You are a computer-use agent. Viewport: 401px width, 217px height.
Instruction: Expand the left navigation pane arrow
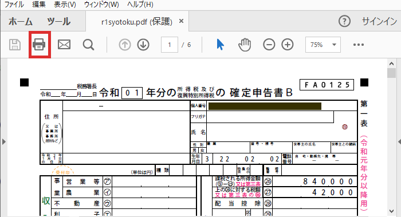pos(3,141)
